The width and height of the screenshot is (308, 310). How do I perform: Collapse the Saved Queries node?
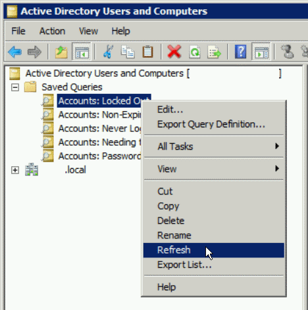click(15, 87)
